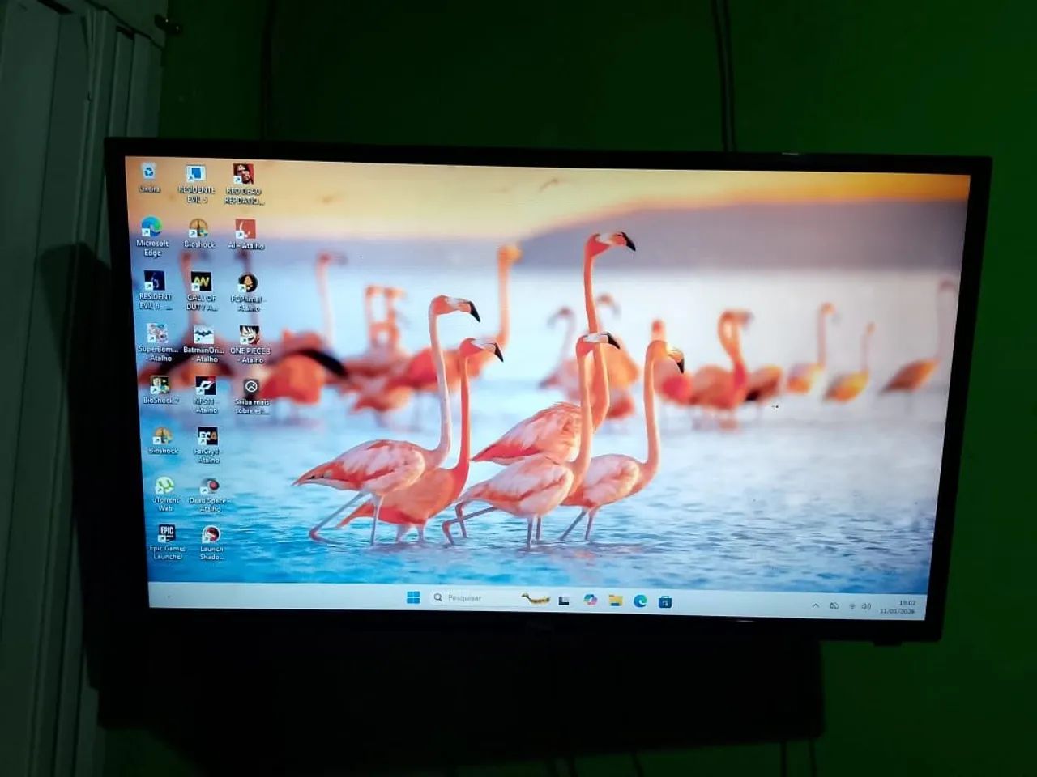Launch Copilot from the taskbar

[591, 600]
